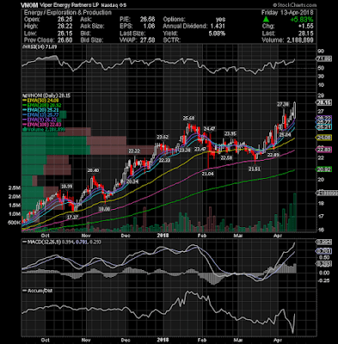This screenshot has height=344, width=338.
Task: Click the last candlestick on the price chart
Action: (294, 110)
